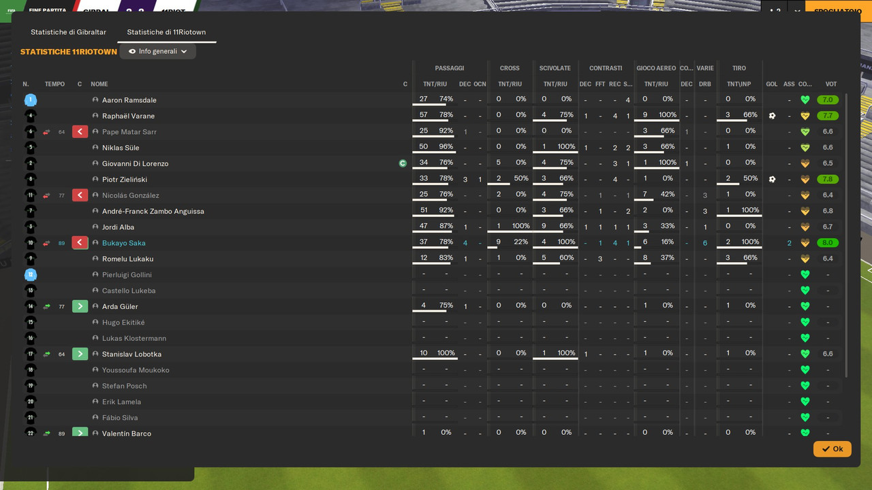Click the captain badge beside Giovanni Di Lorenzo

[403, 163]
